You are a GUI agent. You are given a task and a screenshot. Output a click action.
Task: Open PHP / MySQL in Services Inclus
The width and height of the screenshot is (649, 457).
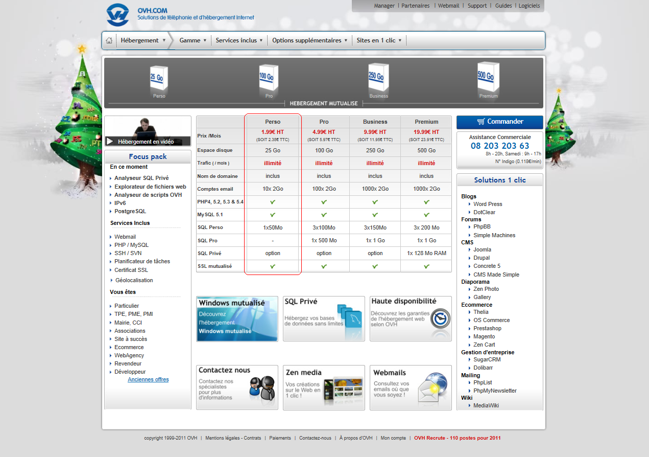tap(131, 245)
